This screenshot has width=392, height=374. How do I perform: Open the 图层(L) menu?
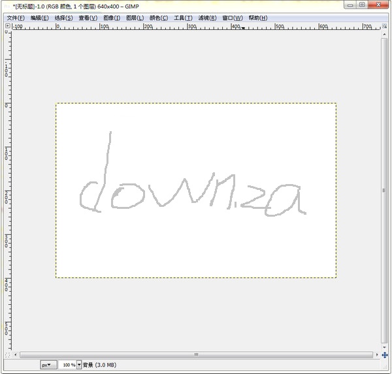[135, 18]
